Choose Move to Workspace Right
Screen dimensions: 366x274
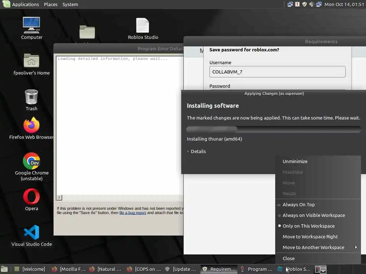tap(318, 237)
